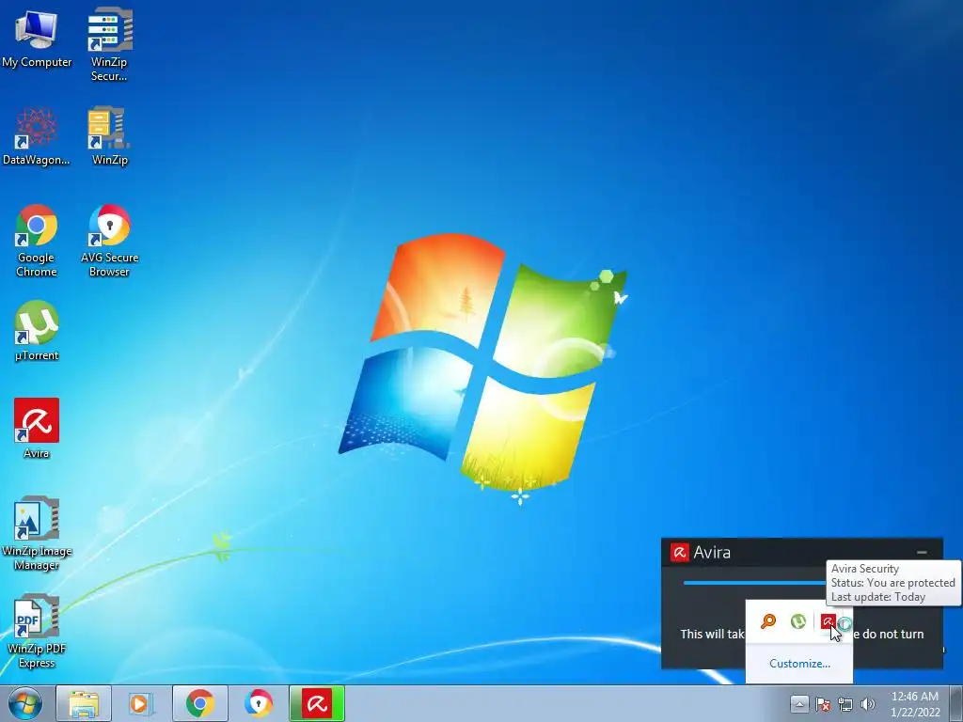Select the Avira desktop shortcut

[37, 429]
